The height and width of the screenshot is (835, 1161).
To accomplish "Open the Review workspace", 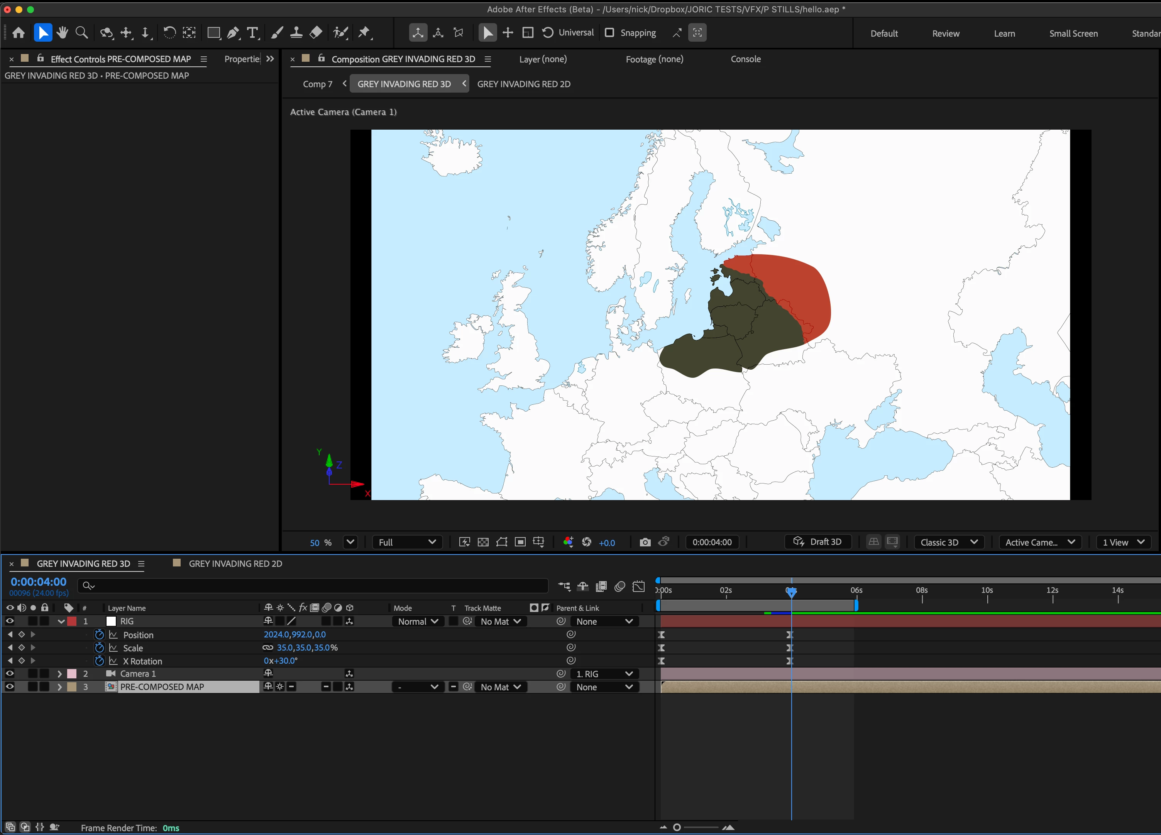I will [x=946, y=34].
